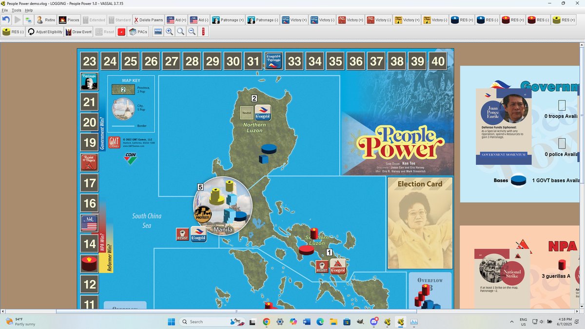Click the Patronage (-) button
The height and width of the screenshot is (329, 585).
(x=262, y=20)
